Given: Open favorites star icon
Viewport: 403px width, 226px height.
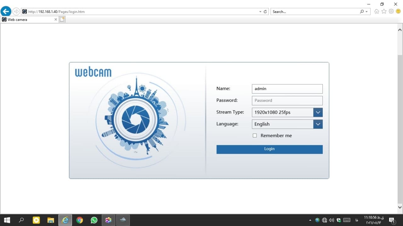Looking at the screenshot, I should (x=384, y=12).
